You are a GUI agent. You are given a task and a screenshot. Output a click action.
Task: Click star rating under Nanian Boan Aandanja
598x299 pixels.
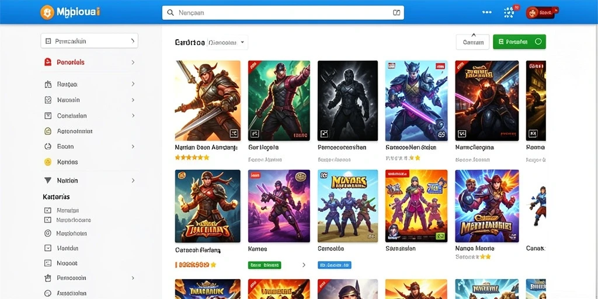pos(192,157)
